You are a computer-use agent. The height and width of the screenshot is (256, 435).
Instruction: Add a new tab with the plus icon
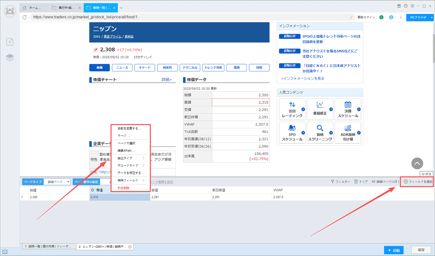[121, 8]
